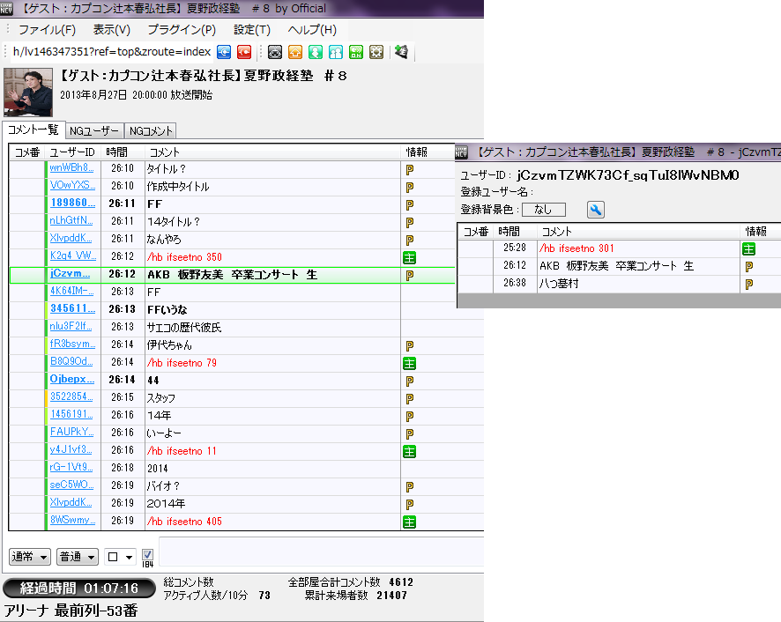Open the 設定(T) menu
Screen dimensions: 781x622
(x=252, y=30)
